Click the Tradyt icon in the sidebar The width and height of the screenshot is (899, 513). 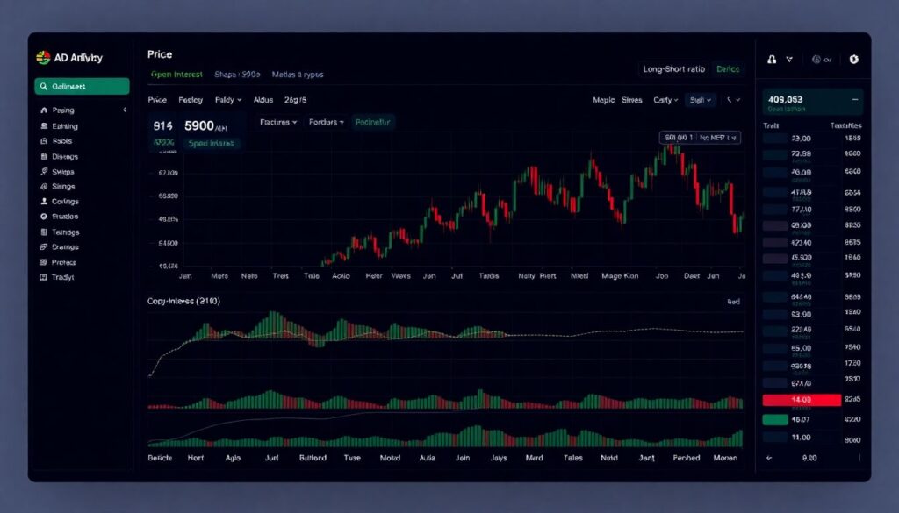pos(44,277)
